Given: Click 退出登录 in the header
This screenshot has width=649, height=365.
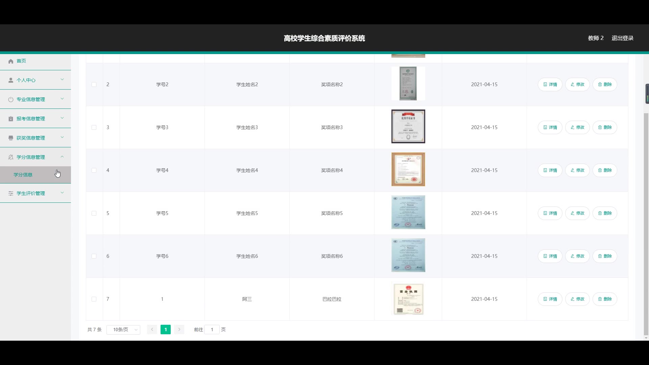Looking at the screenshot, I should (x=622, y=38).
